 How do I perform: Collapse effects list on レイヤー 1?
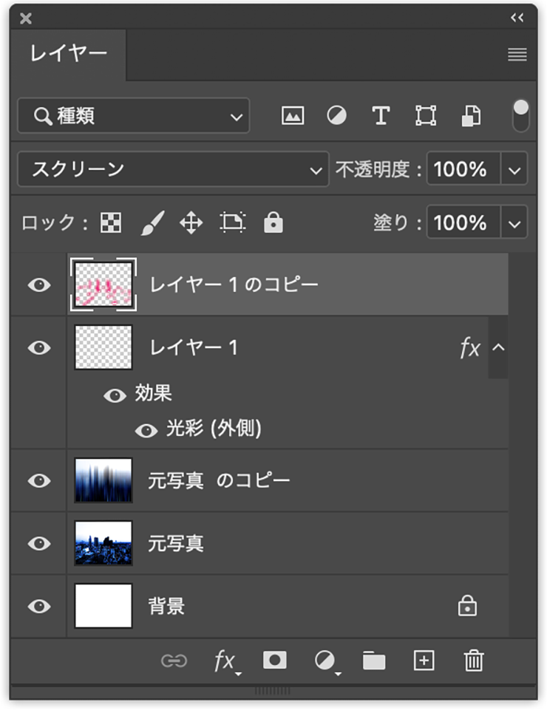tap(498, 347)
